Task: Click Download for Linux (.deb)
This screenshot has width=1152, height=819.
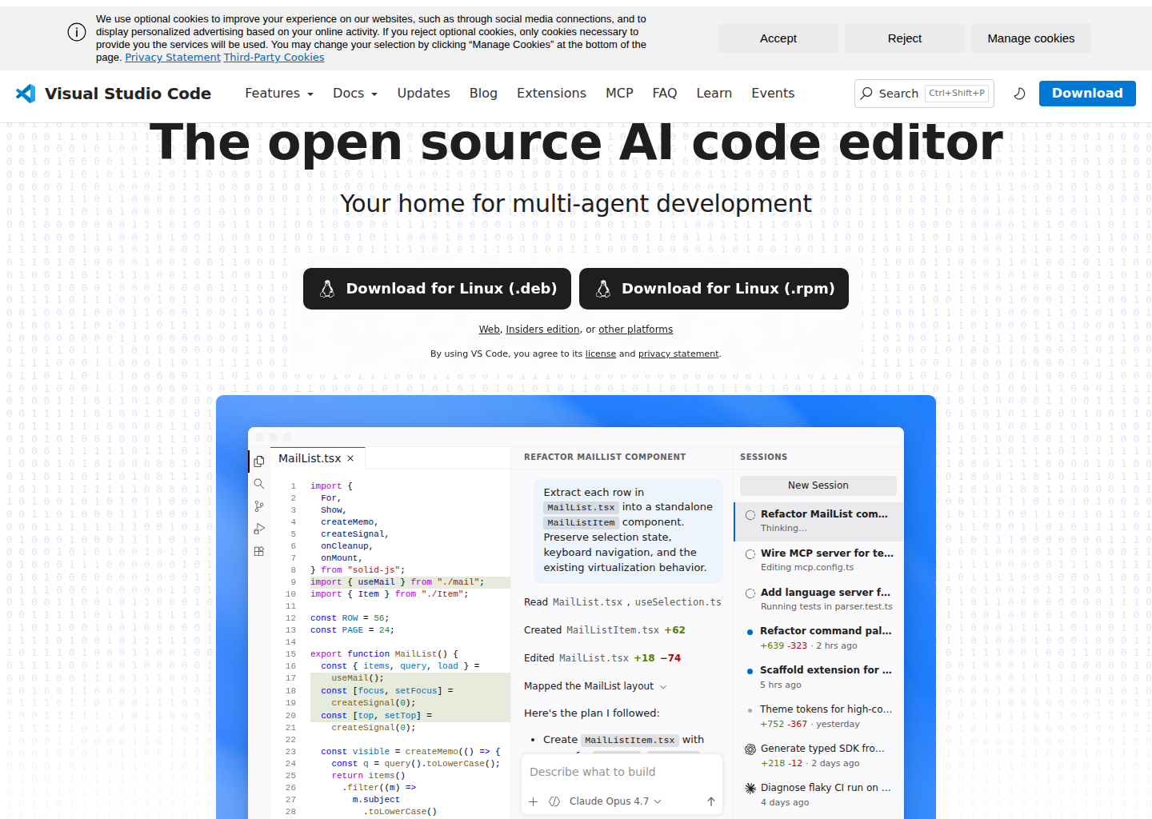Action: (x=437, y=289)
